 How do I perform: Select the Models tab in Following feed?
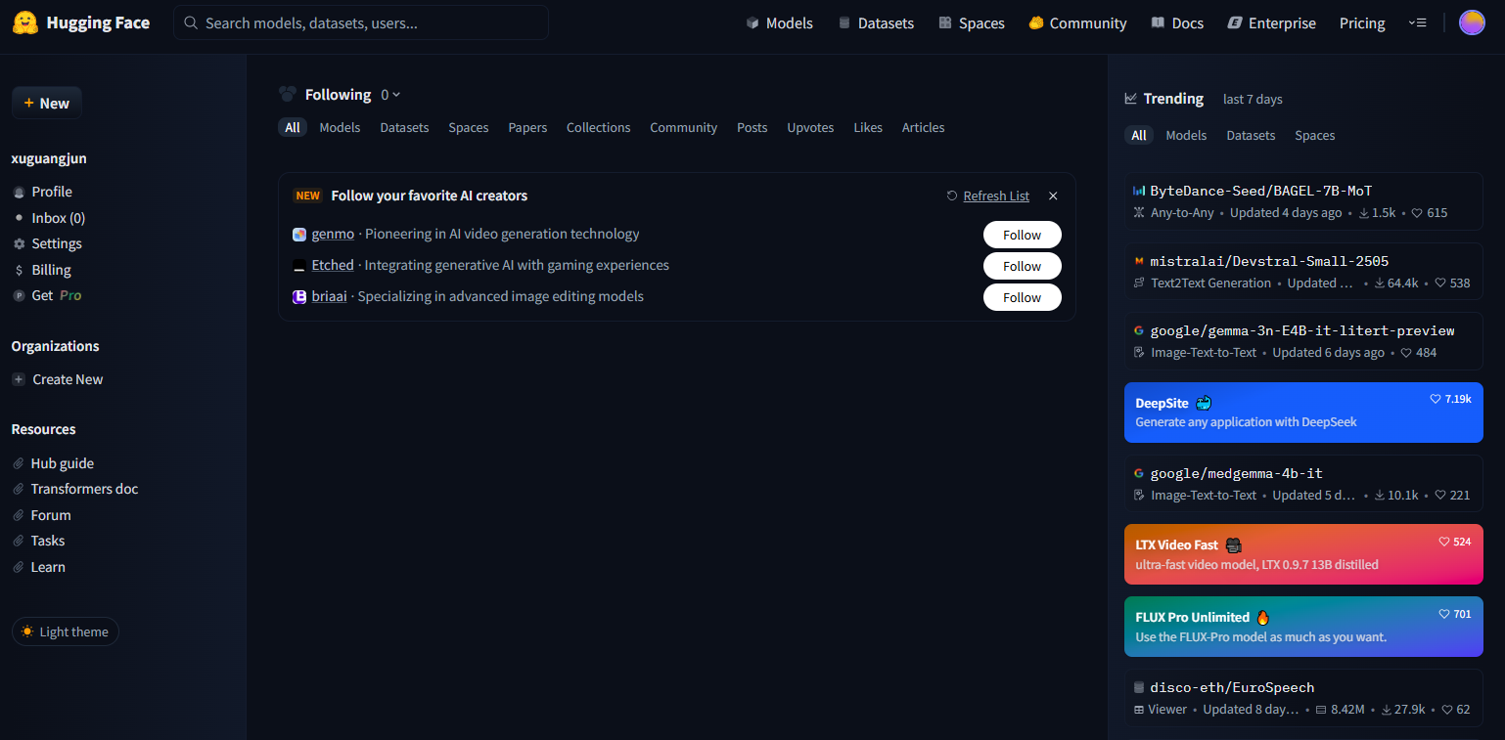tap(340, 127)
